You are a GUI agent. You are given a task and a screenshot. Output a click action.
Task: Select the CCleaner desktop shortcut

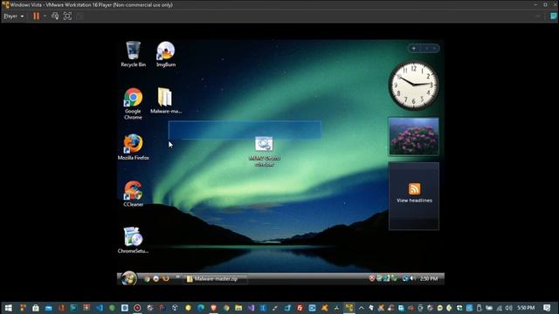pyautogui.click(x=134, y=194)
